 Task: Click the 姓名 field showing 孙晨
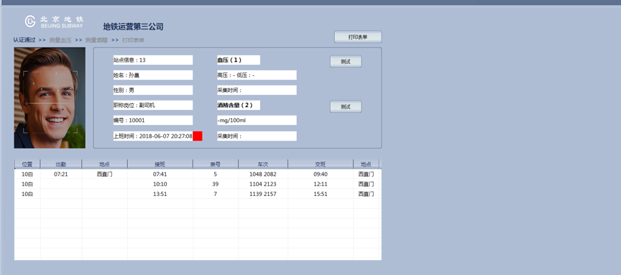click(x=153, y=75)
